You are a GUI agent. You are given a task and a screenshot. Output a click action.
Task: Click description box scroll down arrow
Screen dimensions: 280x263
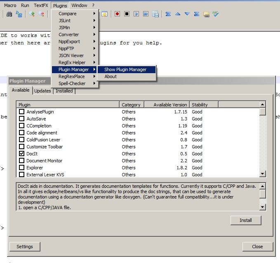pyautogui.click(x=262, y=207)
